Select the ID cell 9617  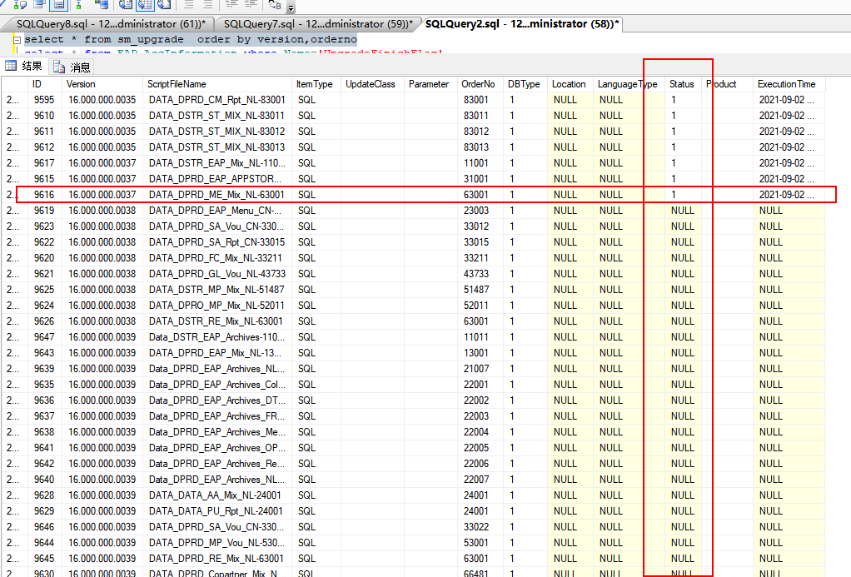tap(44, 163)
